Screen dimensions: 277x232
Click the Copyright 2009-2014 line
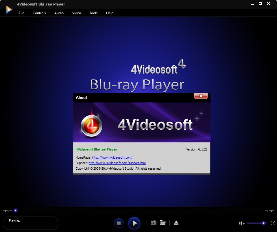pyautogui.click(x=119, y=168)
